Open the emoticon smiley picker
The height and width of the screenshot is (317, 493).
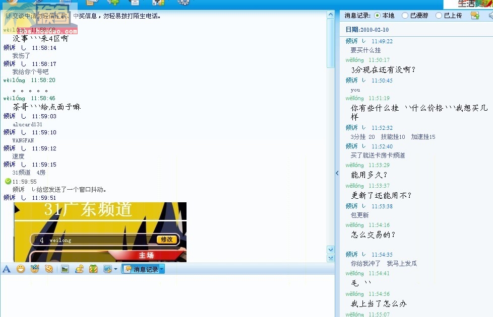tap(21, 269)
